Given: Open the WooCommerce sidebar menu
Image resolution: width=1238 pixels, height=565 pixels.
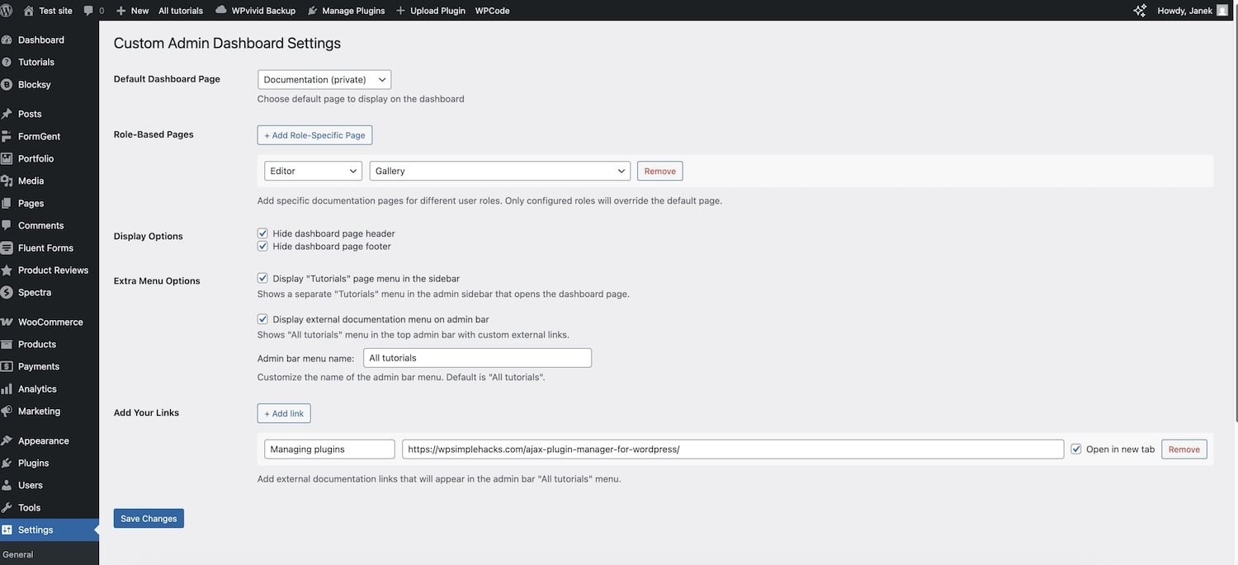Looking at the screenshot, I should click(50, 320).
